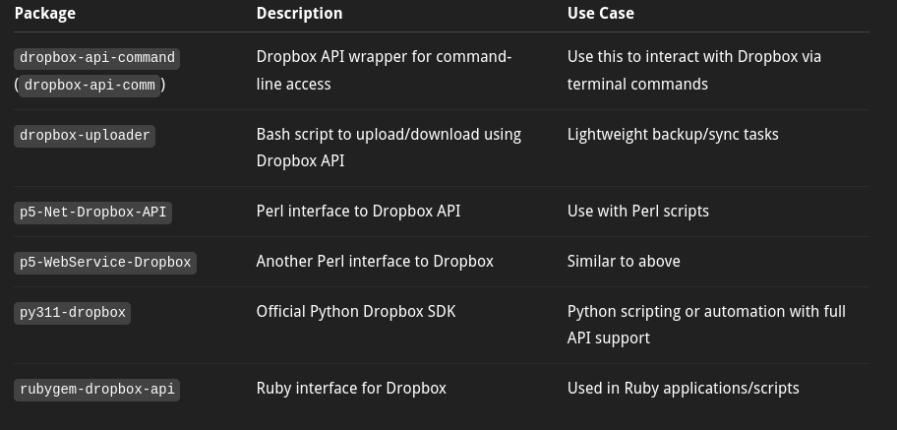This screenshot has width=897, height=430.
Task: Click 'Dropbox API wrapper for command-line access' text
Action: point(384,71)
